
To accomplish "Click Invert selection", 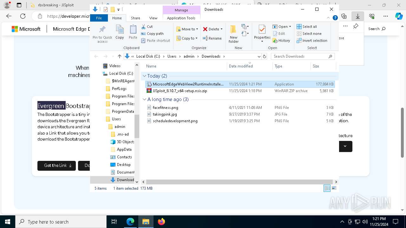I will pyautogui.click(x=312, y=41).
